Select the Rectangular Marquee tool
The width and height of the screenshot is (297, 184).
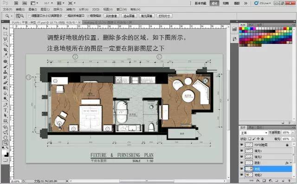point(5,34)
